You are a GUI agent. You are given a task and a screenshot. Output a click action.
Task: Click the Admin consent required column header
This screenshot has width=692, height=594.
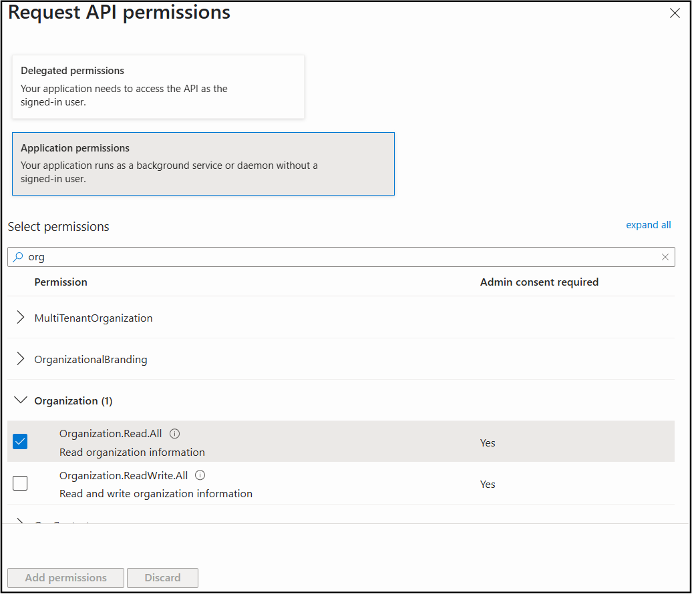539,282
